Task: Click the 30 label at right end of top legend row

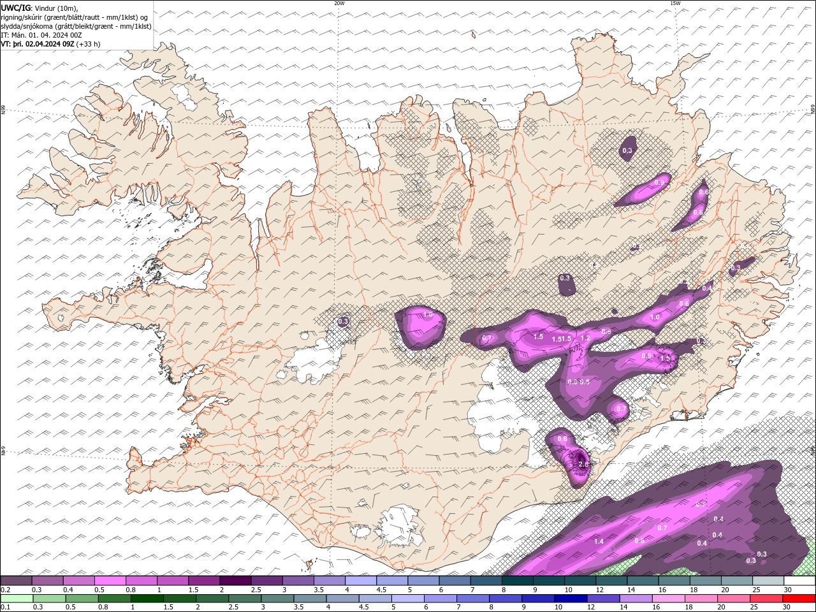Action: (x=787, y=590)
